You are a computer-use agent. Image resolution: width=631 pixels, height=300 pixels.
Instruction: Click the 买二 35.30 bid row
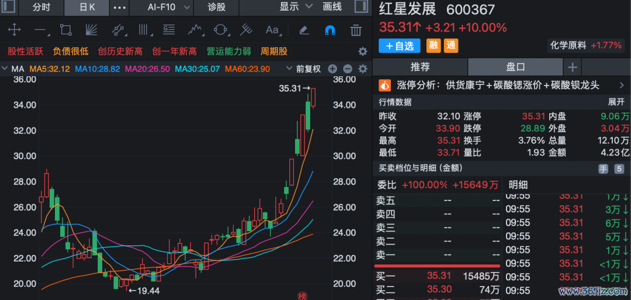click(438, 289)
